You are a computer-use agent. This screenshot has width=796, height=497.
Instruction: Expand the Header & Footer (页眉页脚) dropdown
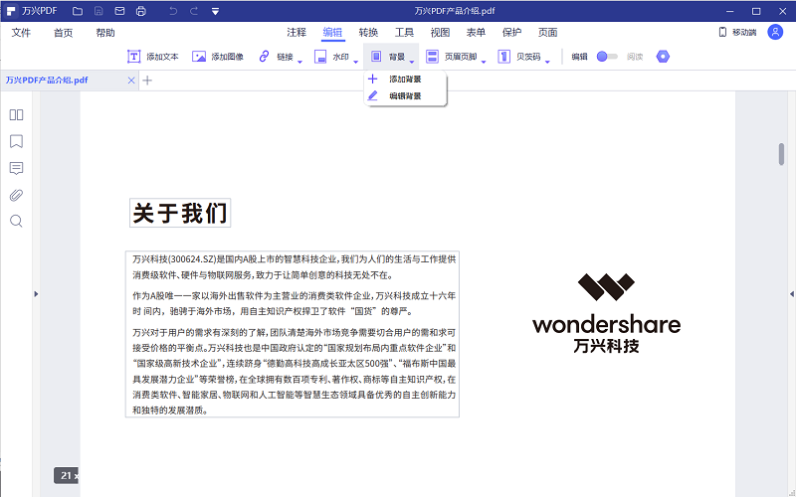tap(483, 60)
